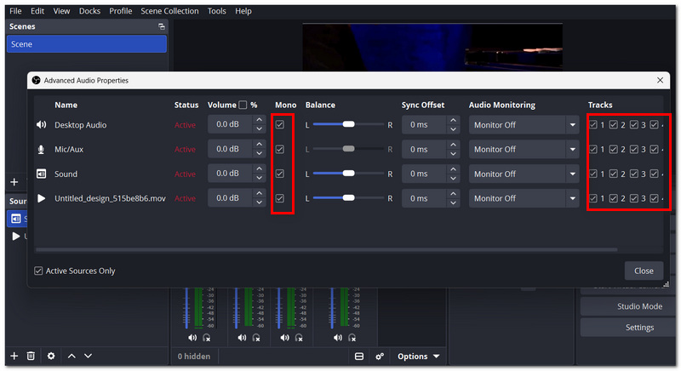Uncheck track 2 for Mic/Aux
Viewport: 681px width, 371px height.
(x=613, y=149)
